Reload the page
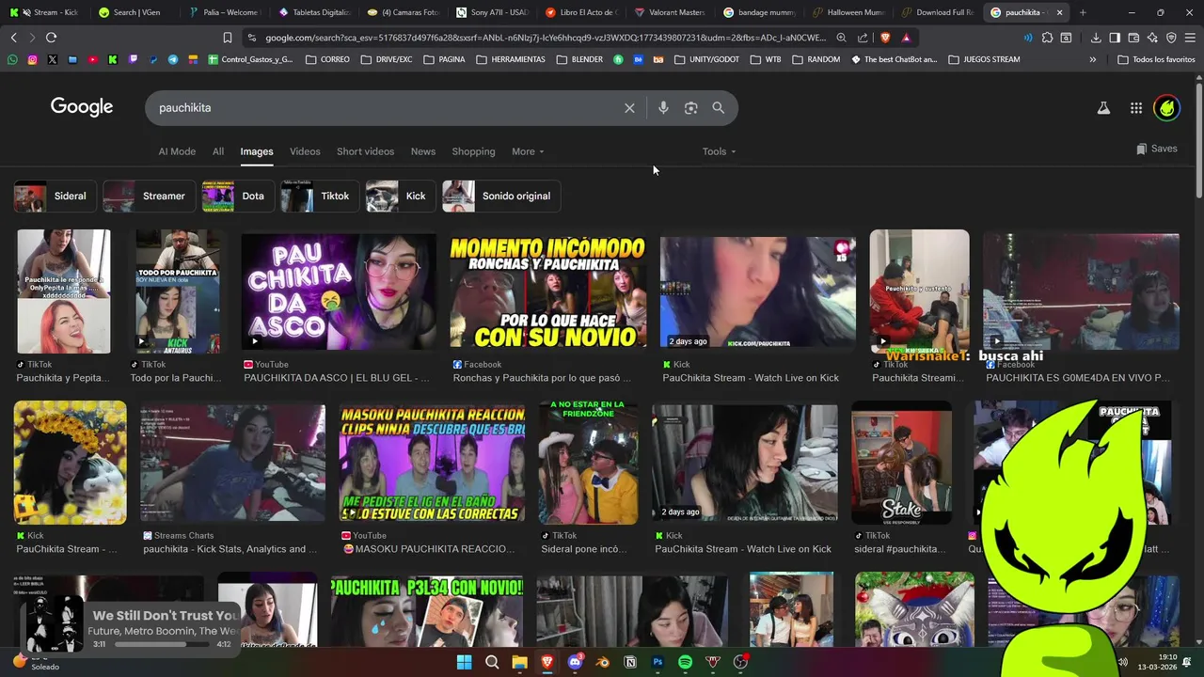Viewport: 1204px width, 677px height. [51, 38]
